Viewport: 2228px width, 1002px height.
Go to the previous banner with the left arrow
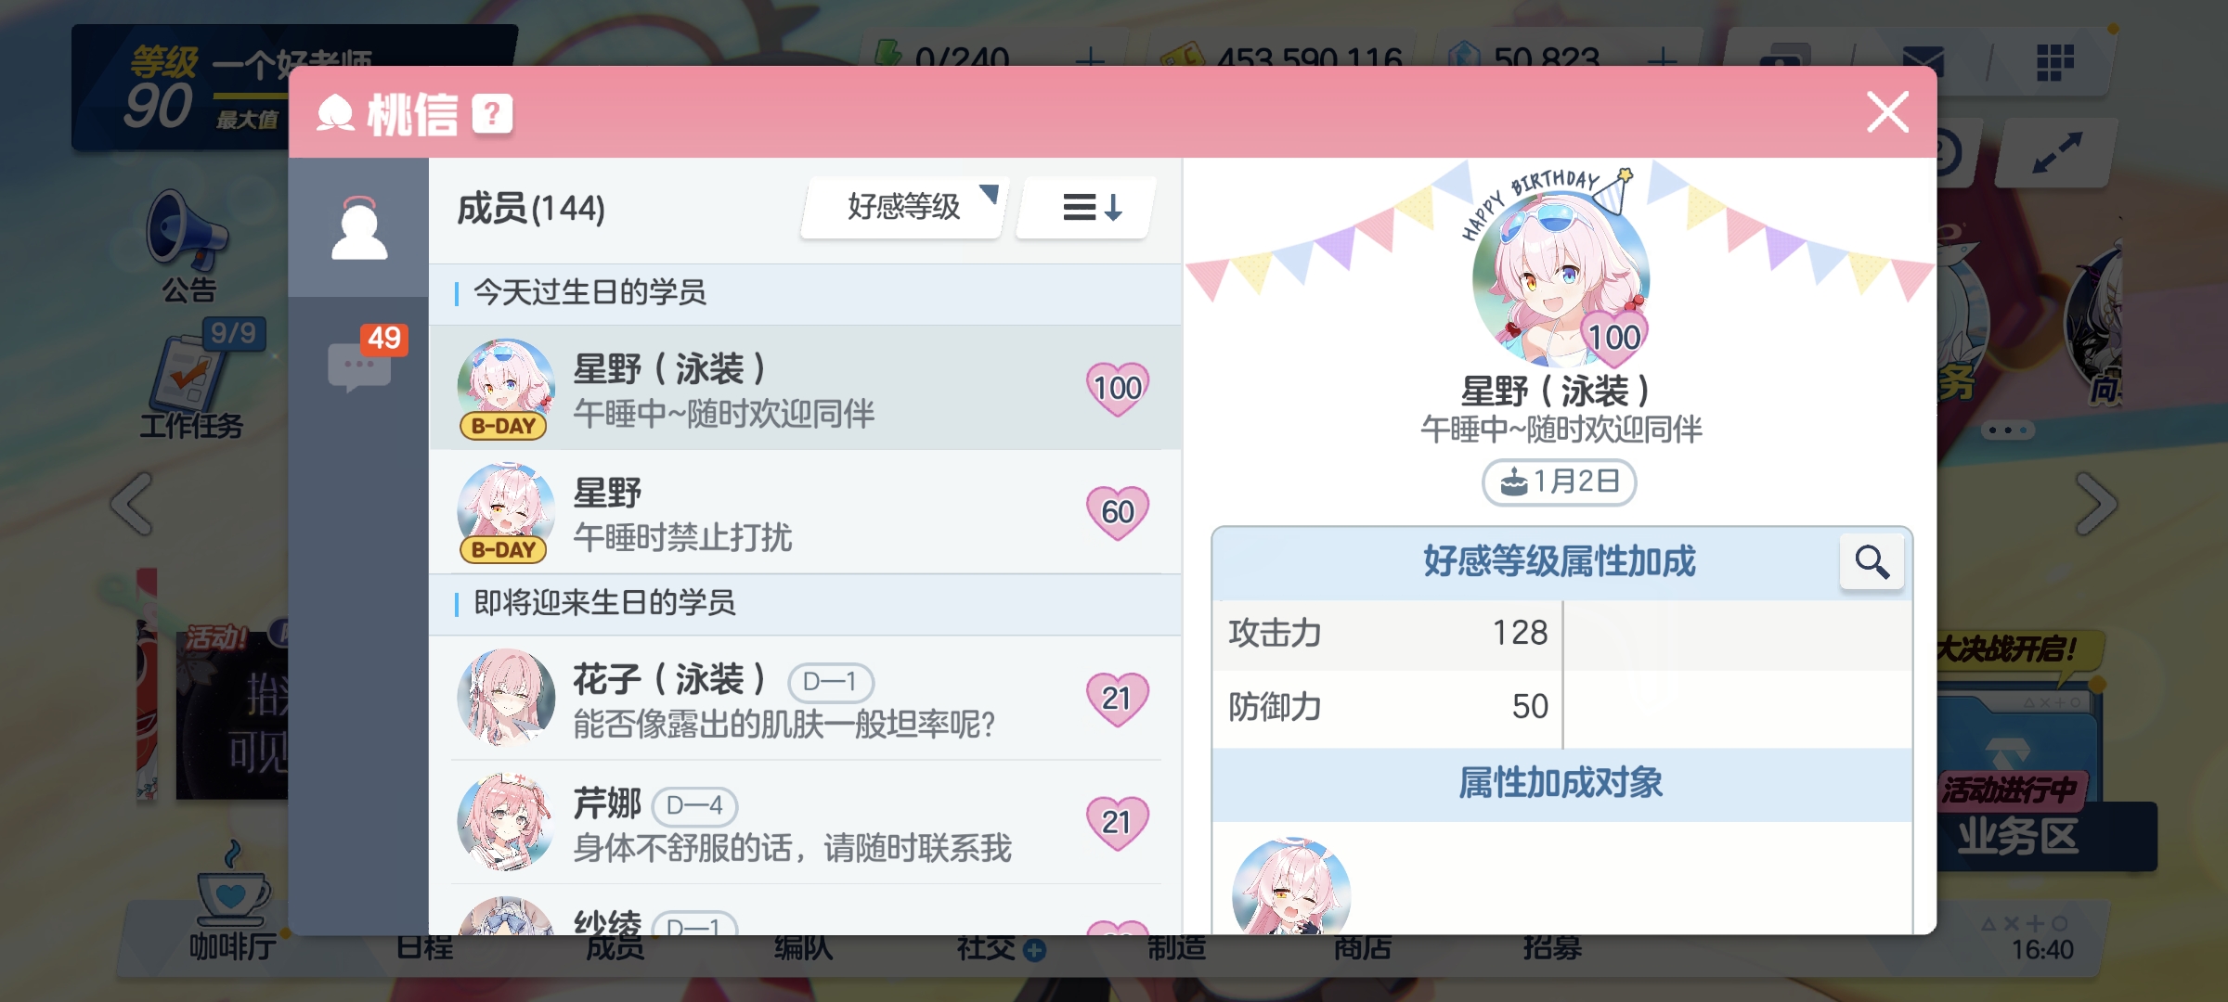pyautogui.click(x=132, y=504)
